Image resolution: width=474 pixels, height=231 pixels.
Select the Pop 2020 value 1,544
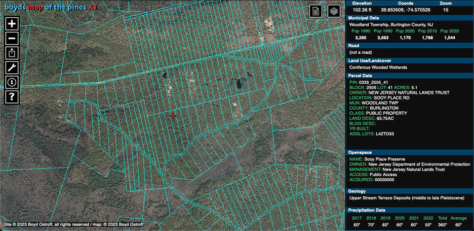[x=449, y=38]
